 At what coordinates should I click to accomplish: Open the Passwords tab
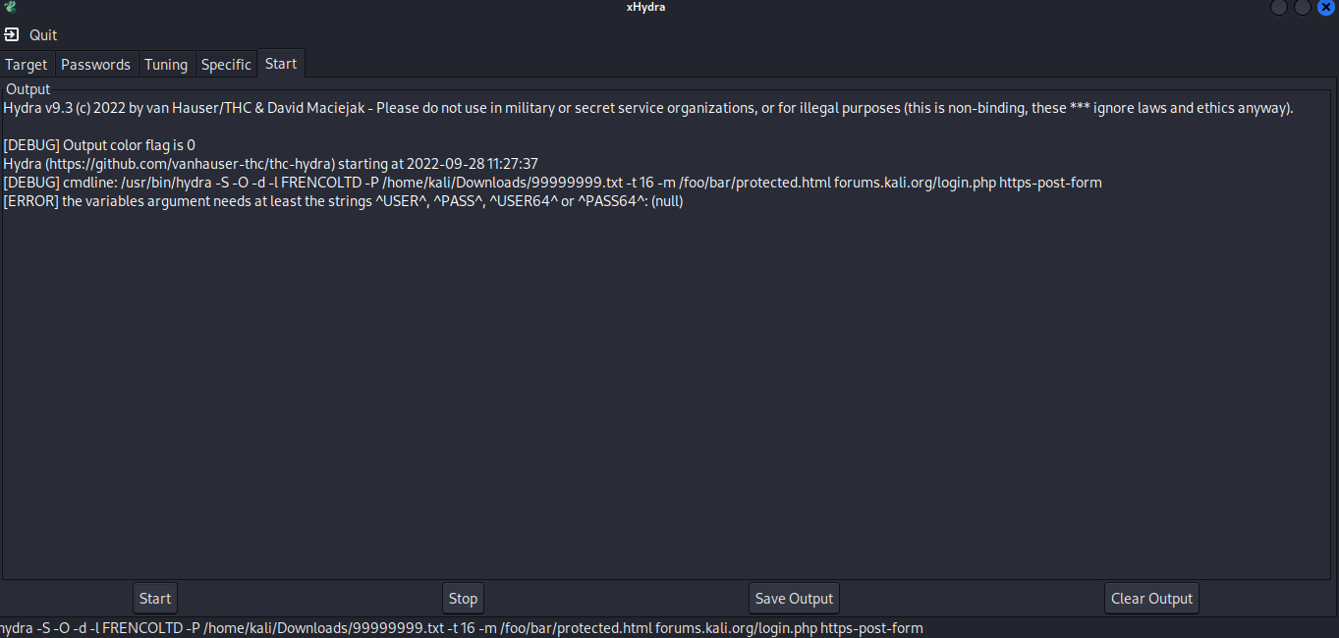point(95,64)
